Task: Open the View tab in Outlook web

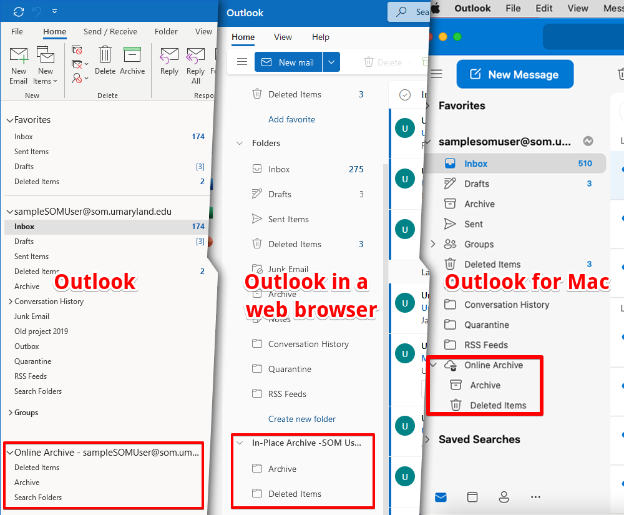Action: coord(283,37)
